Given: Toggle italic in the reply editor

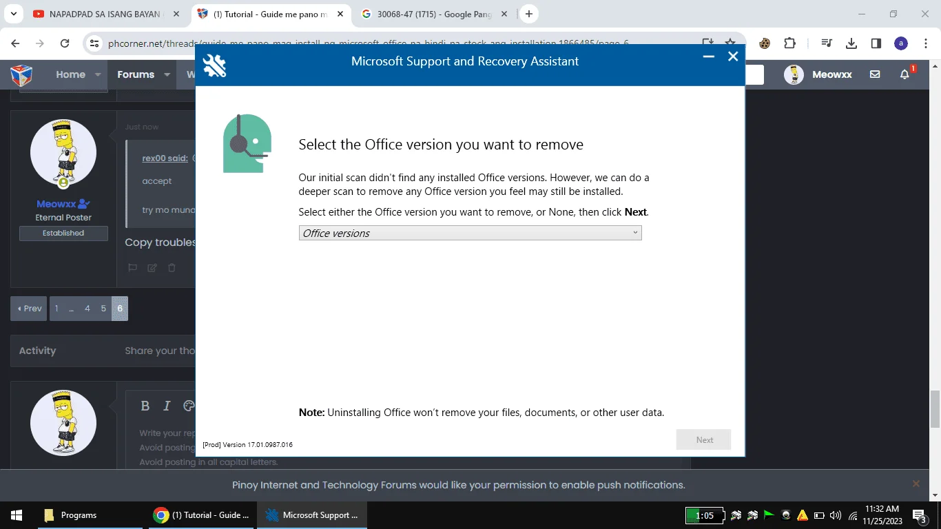Looking at the screenshot, I should click(167, 406).
